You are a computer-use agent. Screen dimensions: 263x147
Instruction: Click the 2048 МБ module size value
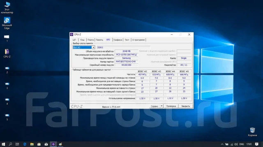point(126,51)
